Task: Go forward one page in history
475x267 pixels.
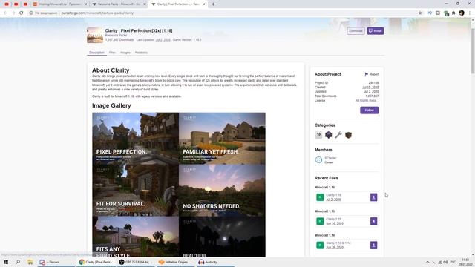Action: [x=13, y=13]
